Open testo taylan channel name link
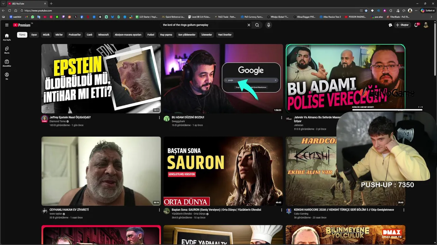437x245 pixels. click(56, 214)
